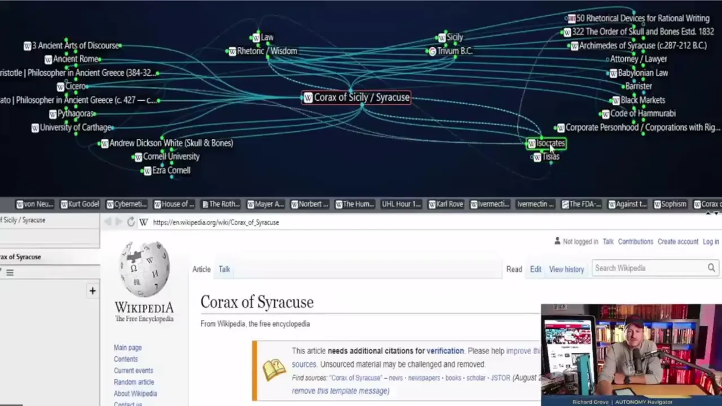Image resolution: width=722 pixels, height=406 pixels.
Task: Click the Wikipedia icon beside Ezra Cornell
Action: click(x=148, y=171)
